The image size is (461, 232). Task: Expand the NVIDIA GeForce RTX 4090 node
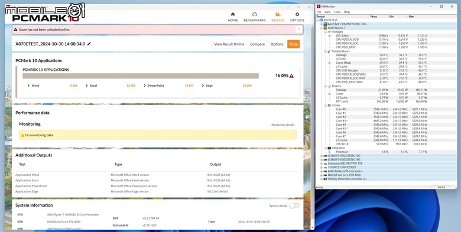pyautogui.click(x=322, y=175)
